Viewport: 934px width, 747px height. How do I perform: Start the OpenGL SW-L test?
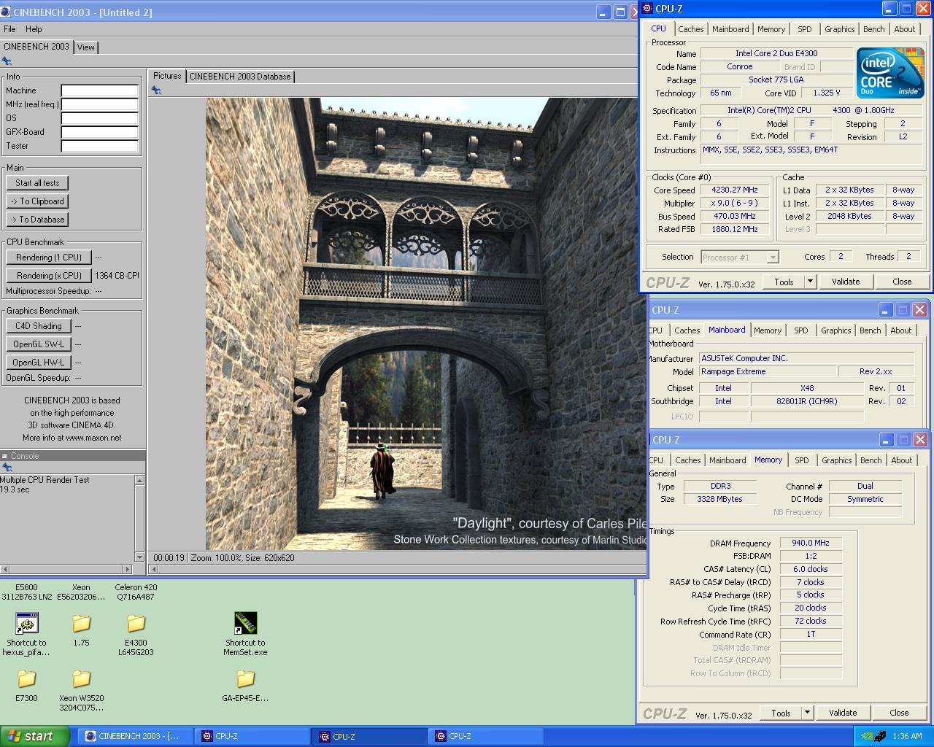coord(39,344)
